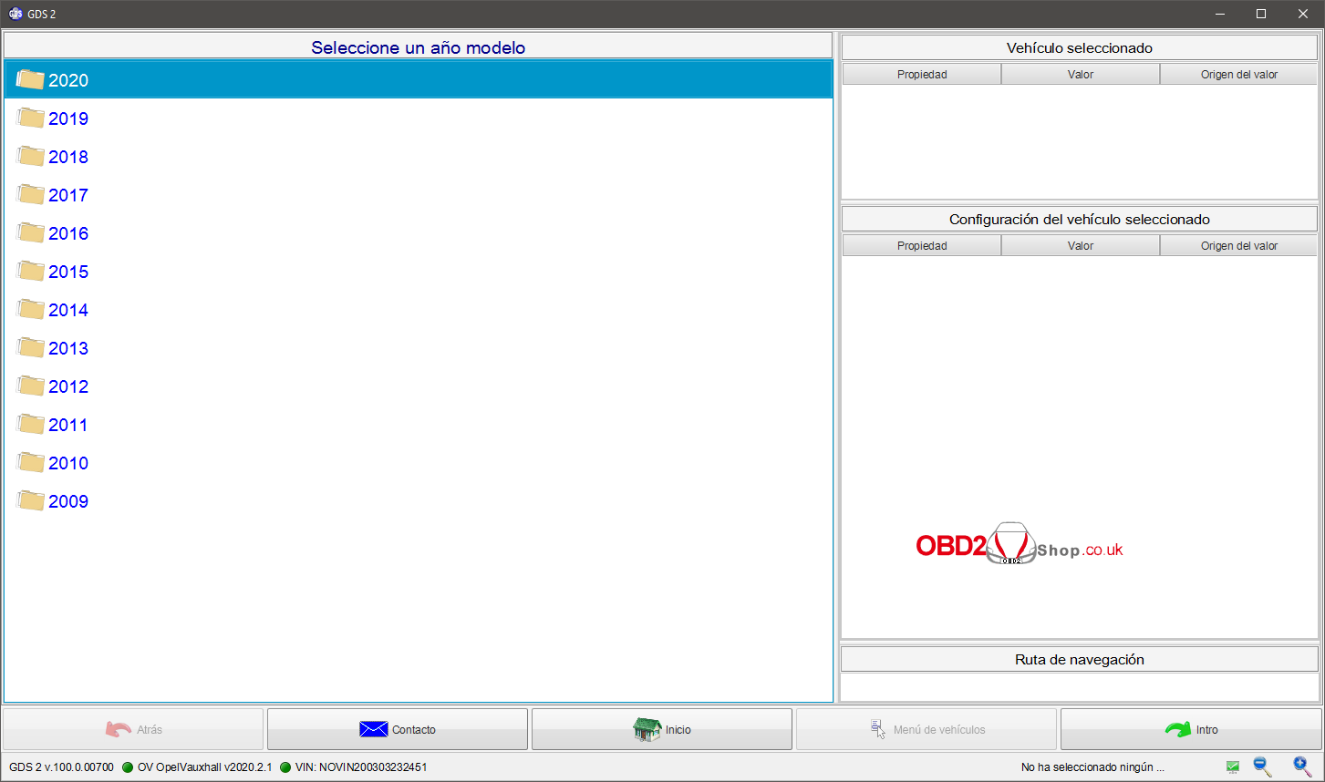Open the 2016 model year folder
This screenshot has width=1325, height=782.
click(68, 233)
